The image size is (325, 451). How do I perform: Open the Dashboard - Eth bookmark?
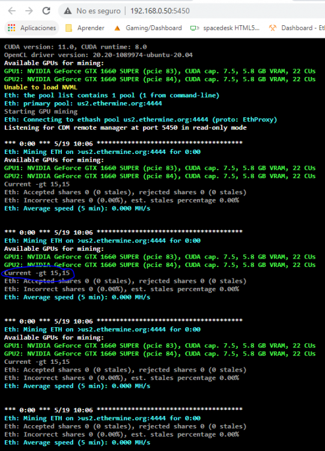(297, 28)
